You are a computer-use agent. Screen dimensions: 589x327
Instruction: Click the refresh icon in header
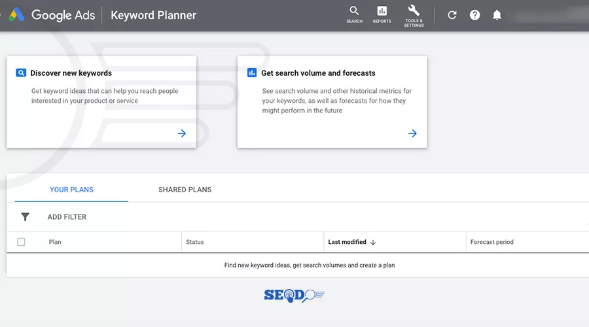[x=452, y=15]
